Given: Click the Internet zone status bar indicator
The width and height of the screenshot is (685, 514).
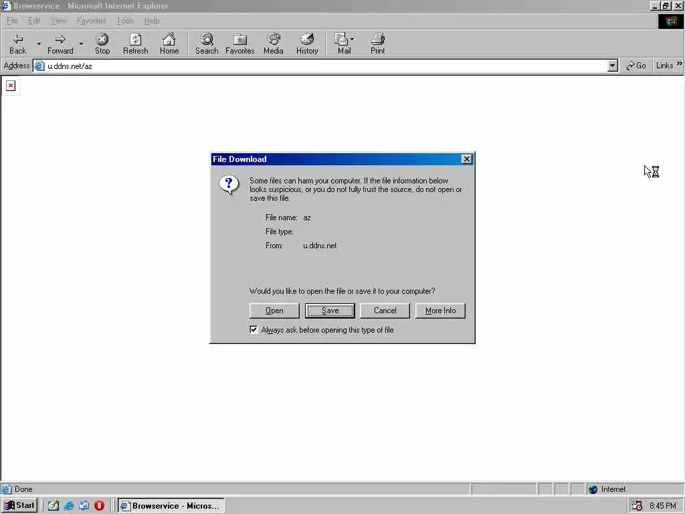Looking at the screenshot, I should click(x=607, y=489).
